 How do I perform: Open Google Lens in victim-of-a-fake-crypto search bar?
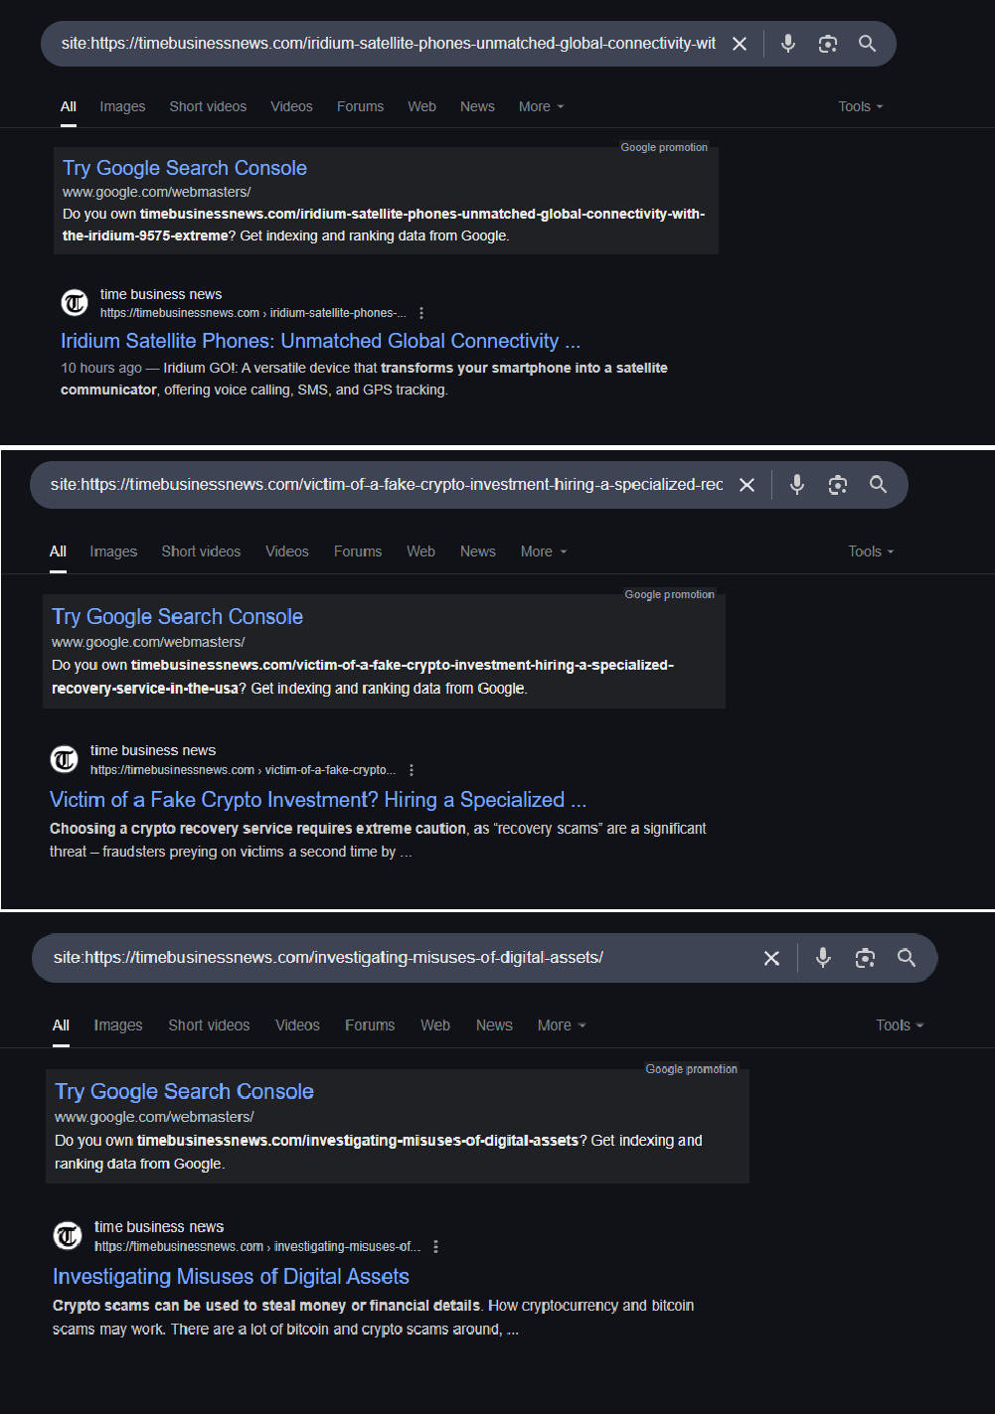[838, 485]
